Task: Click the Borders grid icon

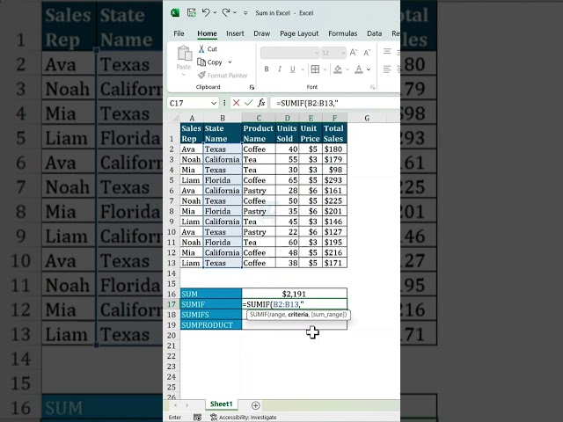Action: [315, 69]
